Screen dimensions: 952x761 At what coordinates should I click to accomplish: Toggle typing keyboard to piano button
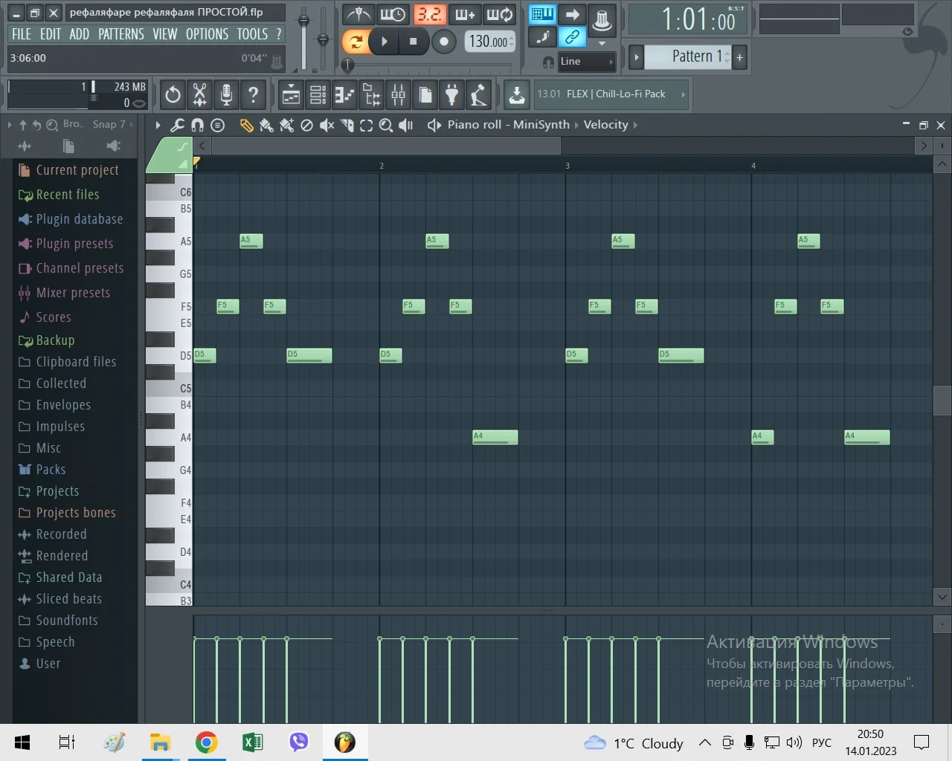542,15
